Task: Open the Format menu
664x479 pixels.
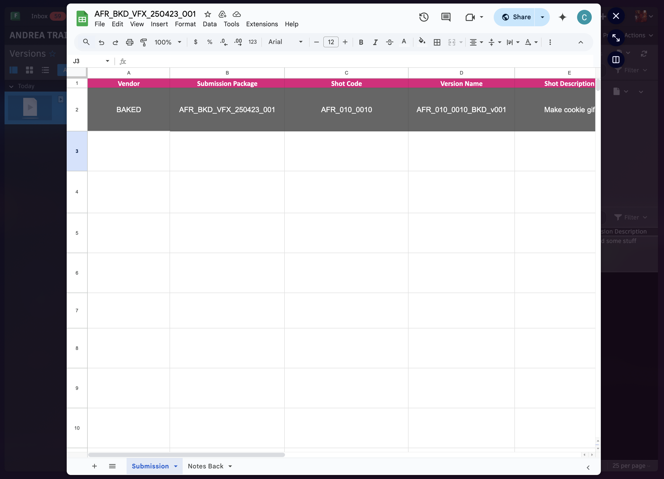Action: (x=185, y=24)
